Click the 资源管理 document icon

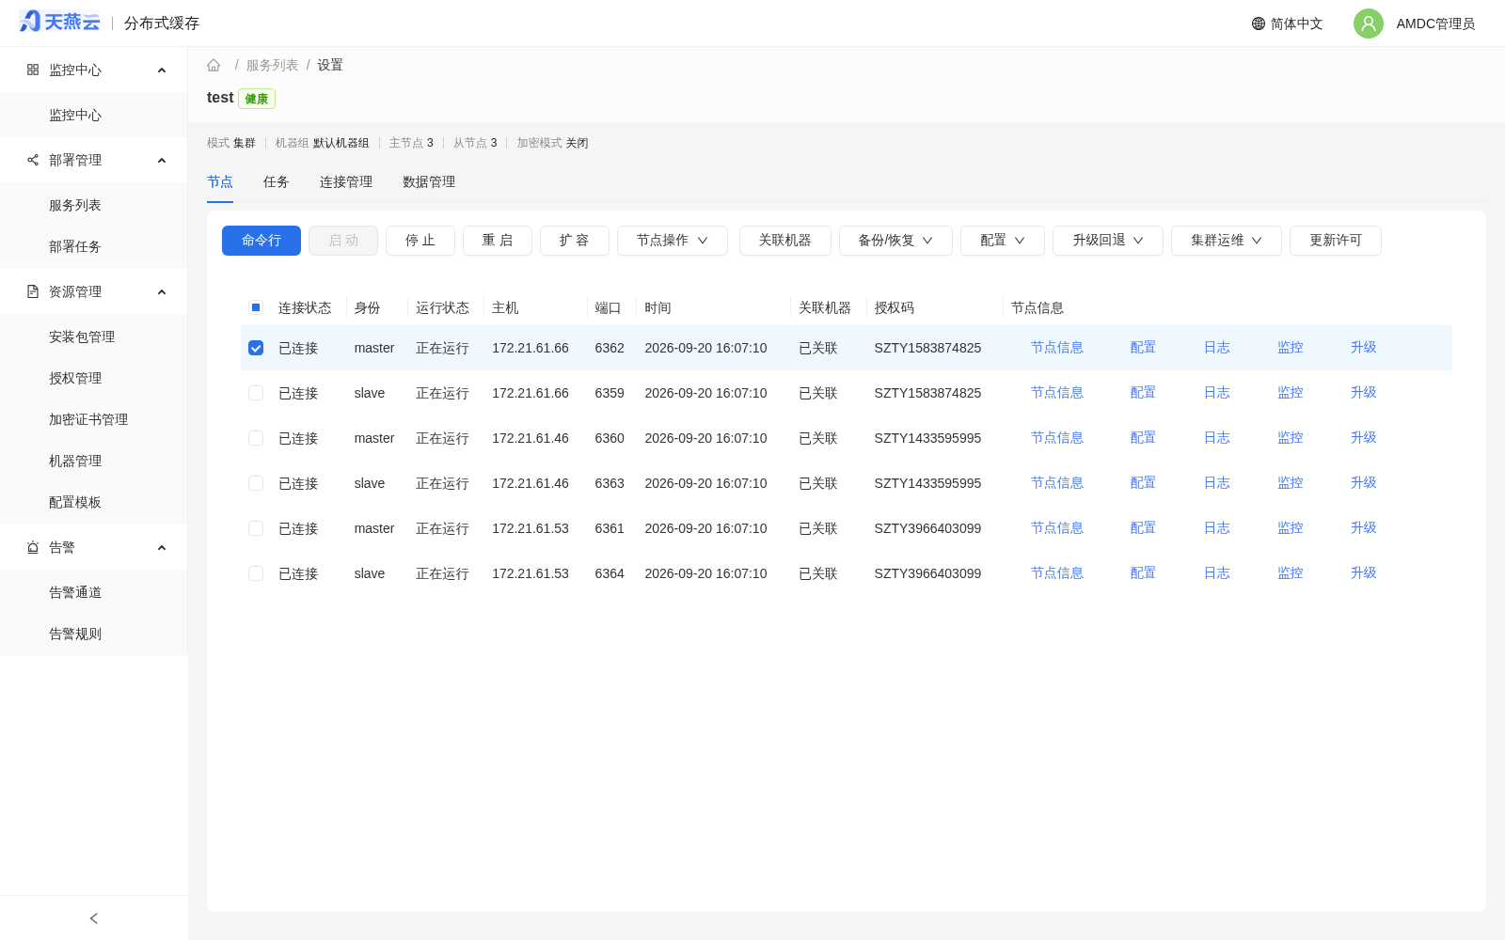33,291
